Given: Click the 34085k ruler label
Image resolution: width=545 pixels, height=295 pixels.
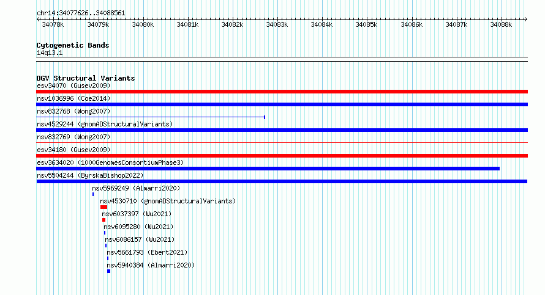Looking at the screenshot, I should tap(366, 25).
